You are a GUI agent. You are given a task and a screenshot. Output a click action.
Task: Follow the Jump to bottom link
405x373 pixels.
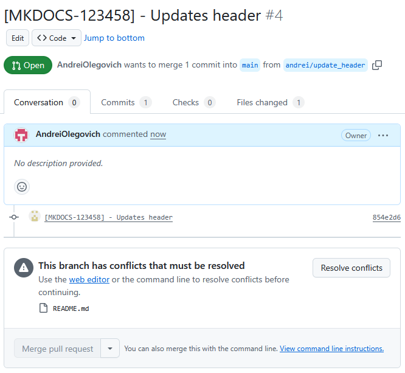114,38
